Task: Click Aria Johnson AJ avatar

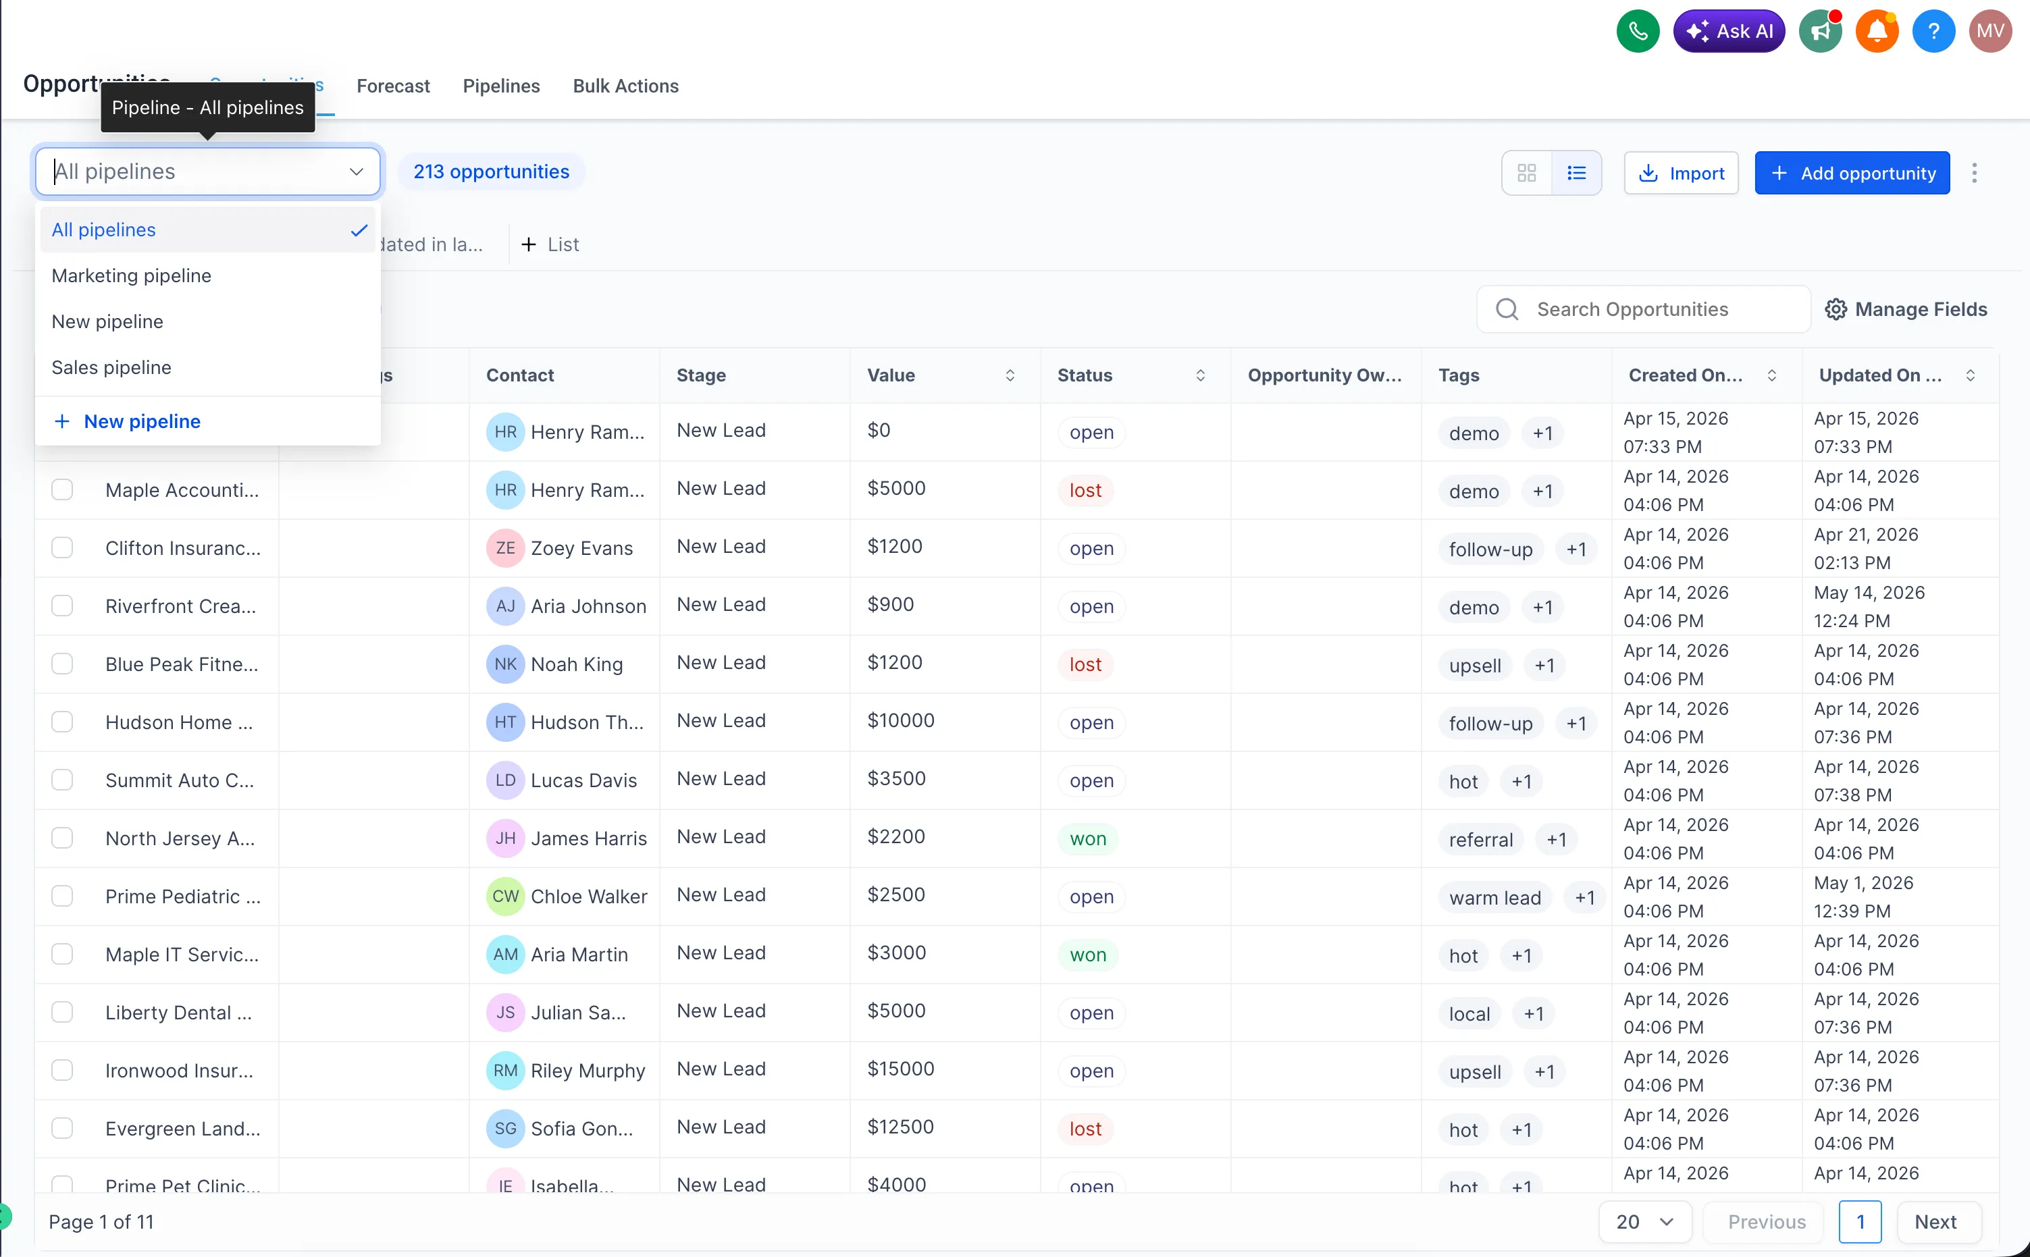Action: [x=504, y=606]
